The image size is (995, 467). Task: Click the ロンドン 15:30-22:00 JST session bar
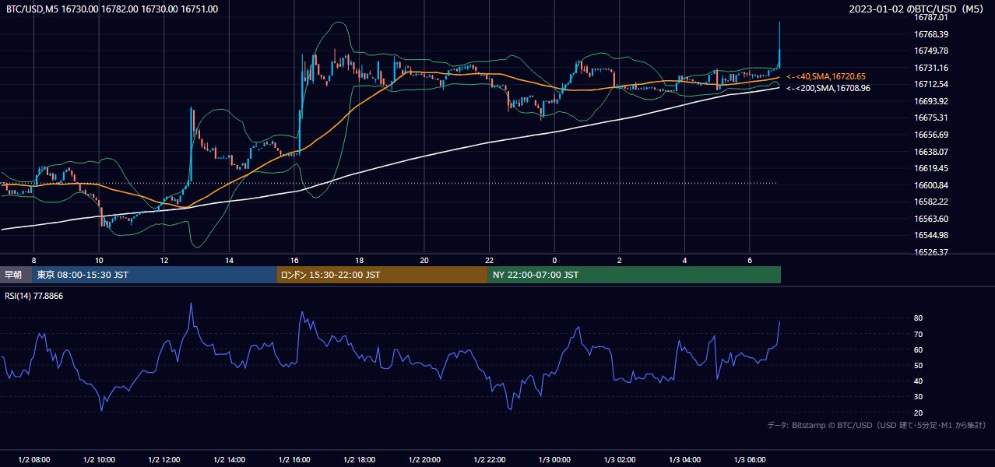pyautogui.click(x=382, y=275)
